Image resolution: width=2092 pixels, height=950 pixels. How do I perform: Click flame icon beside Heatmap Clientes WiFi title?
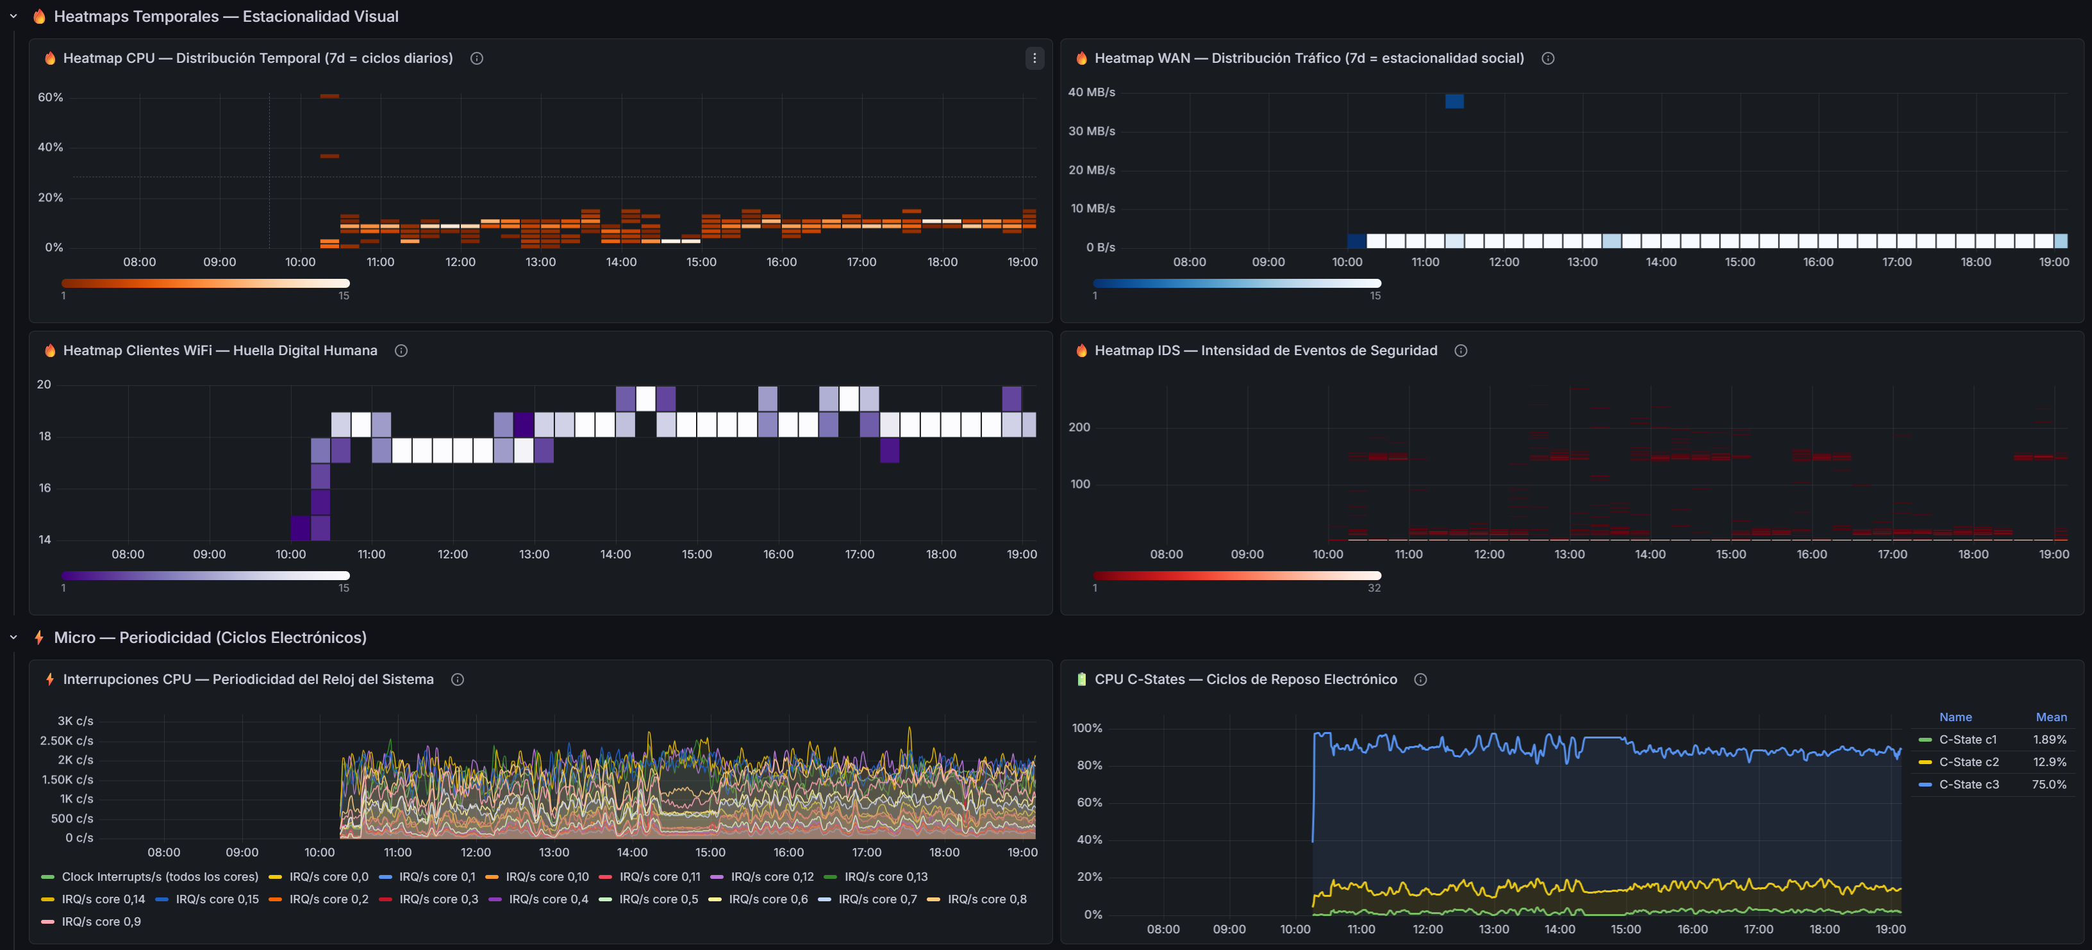point(51,351)
